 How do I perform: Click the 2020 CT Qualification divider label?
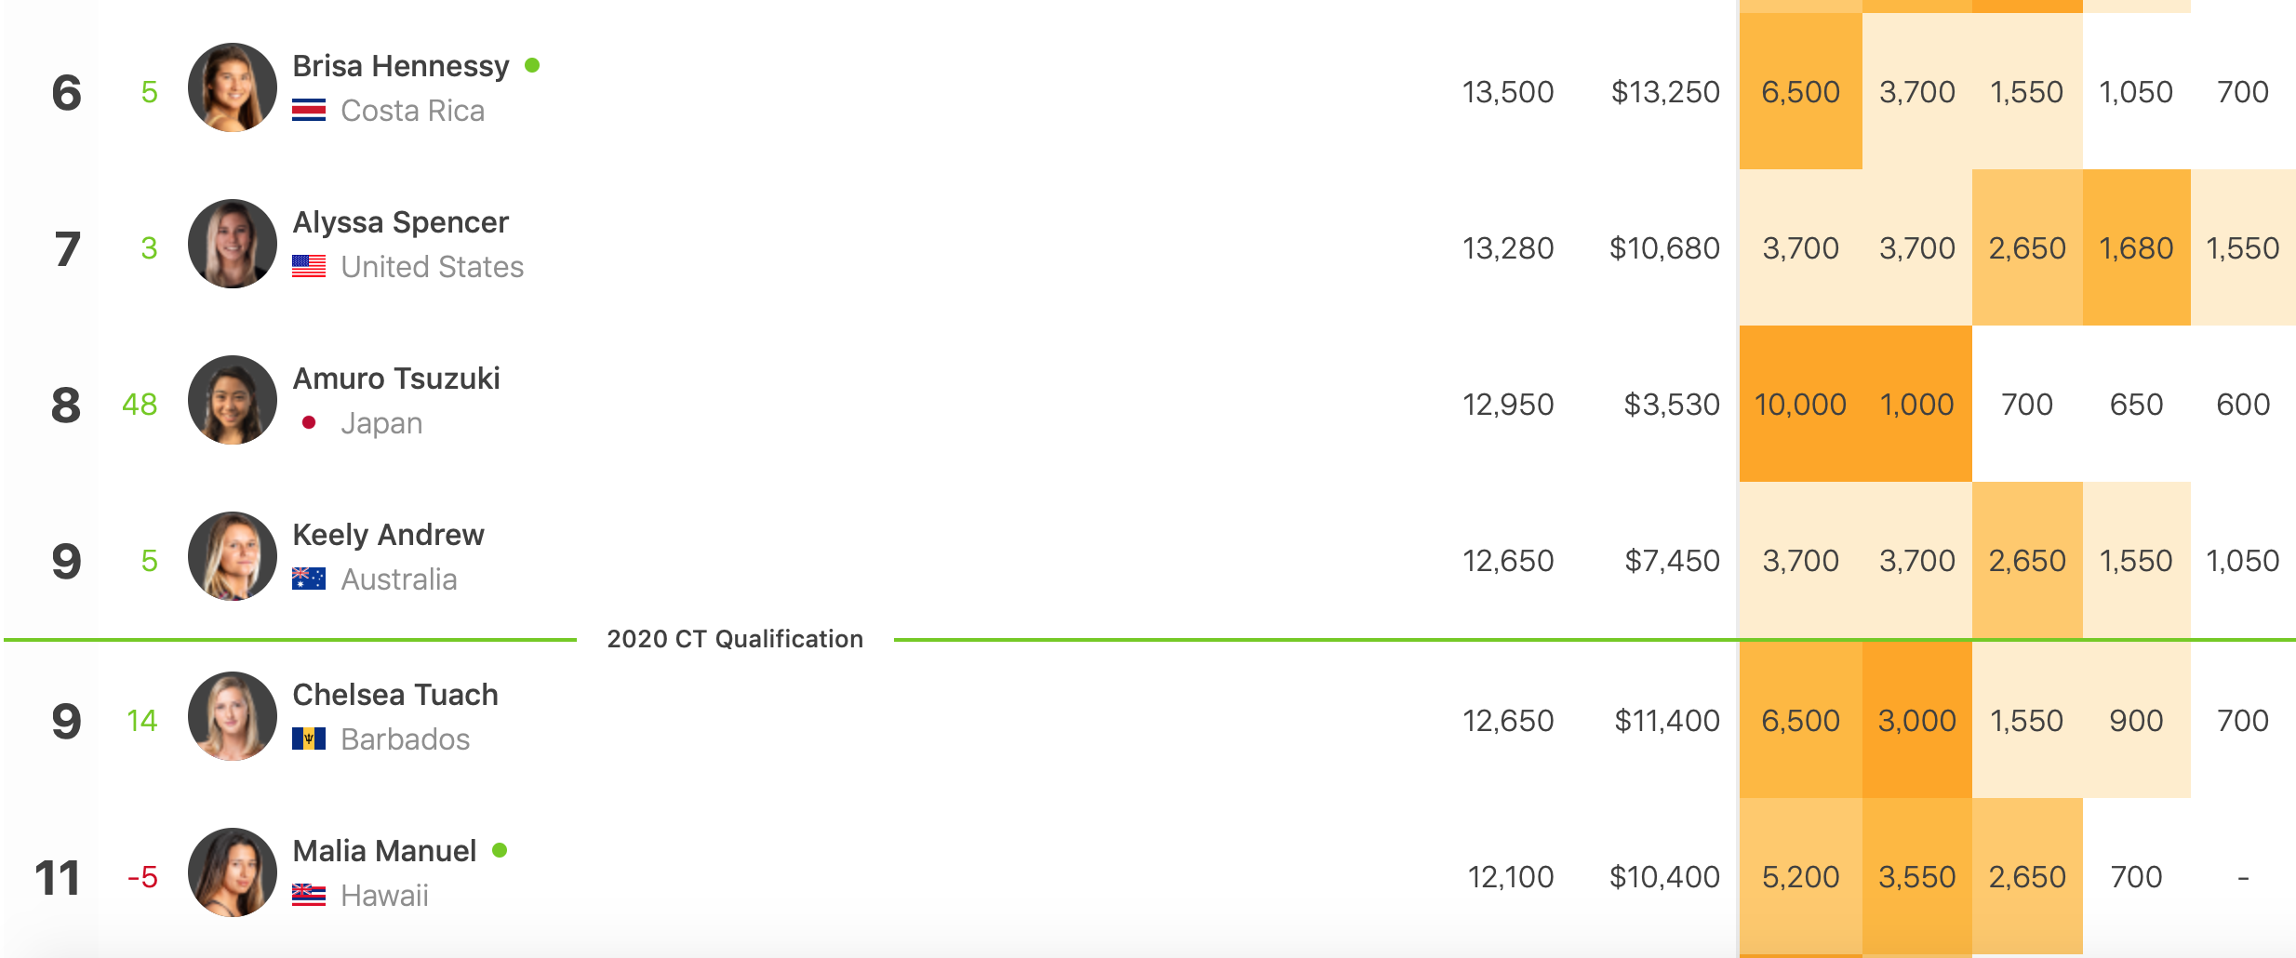point(735,639)
